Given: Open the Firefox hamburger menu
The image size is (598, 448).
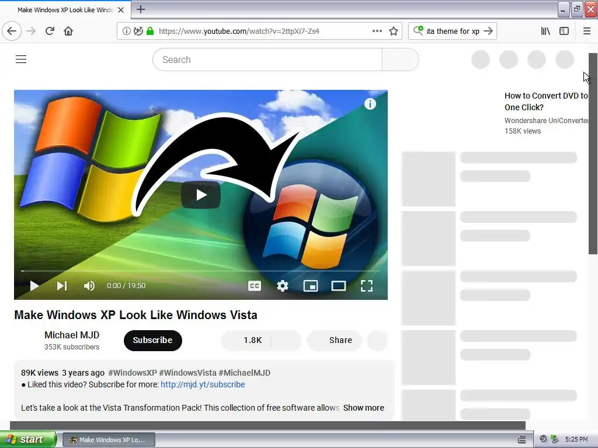Looking at the screenshot, I should (x=587, y=31).
